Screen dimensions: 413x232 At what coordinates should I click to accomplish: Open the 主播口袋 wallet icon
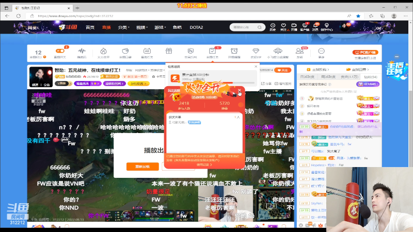125,51
